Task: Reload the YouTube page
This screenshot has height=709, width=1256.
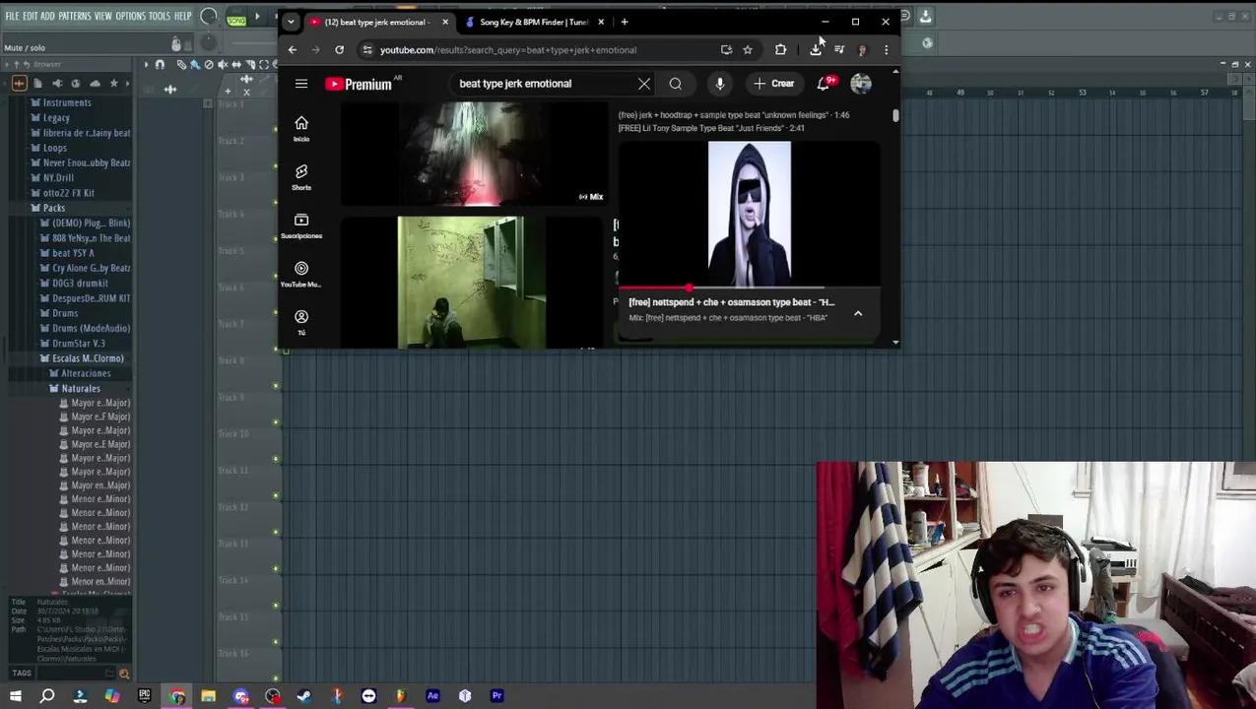Action: coord(340,49)
